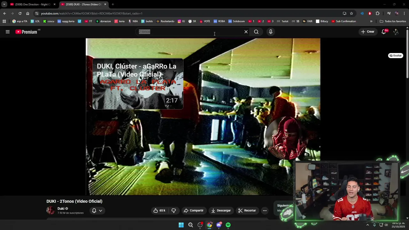Viewport: 409px width, 230px height.
Task: Select the DUKI - 2Tonos browser tab
Action: pos(84,4)
